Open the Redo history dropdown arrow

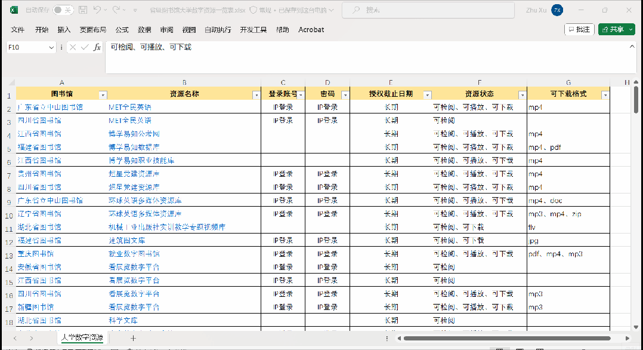coord(124,10)
